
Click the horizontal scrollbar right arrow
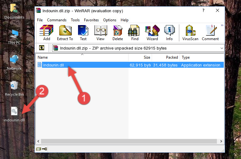coord(221,141)
